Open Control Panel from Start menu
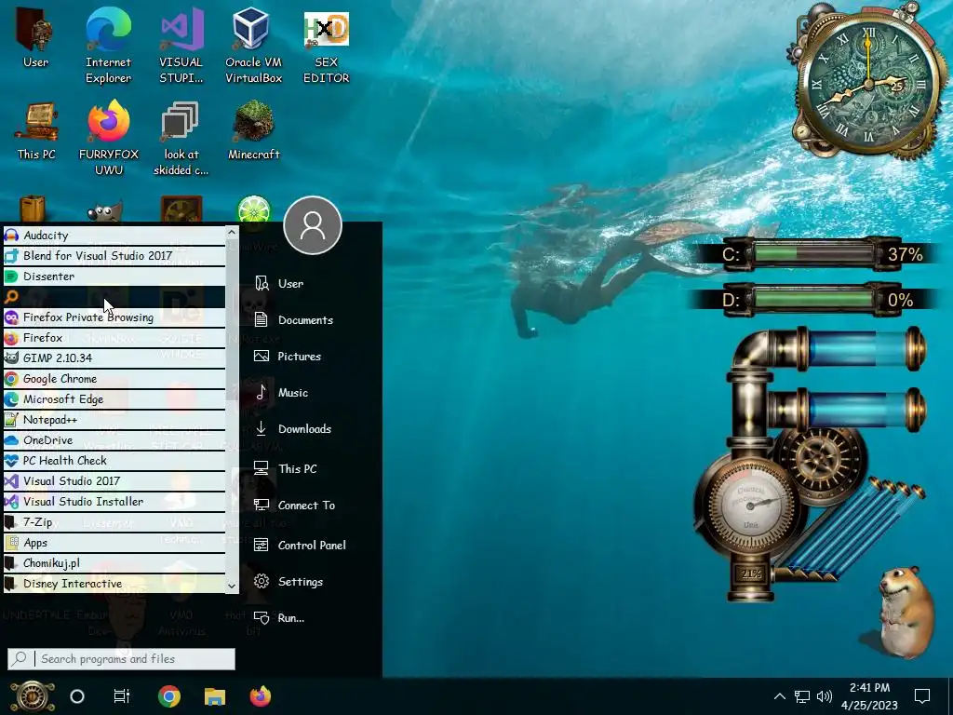 pos(301,546)
